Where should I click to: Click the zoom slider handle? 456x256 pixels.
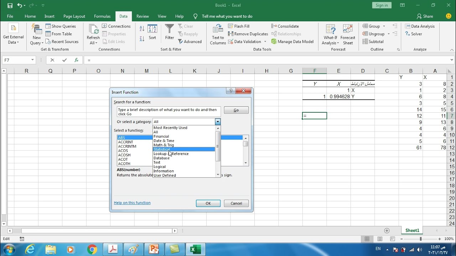pos(421,239)
